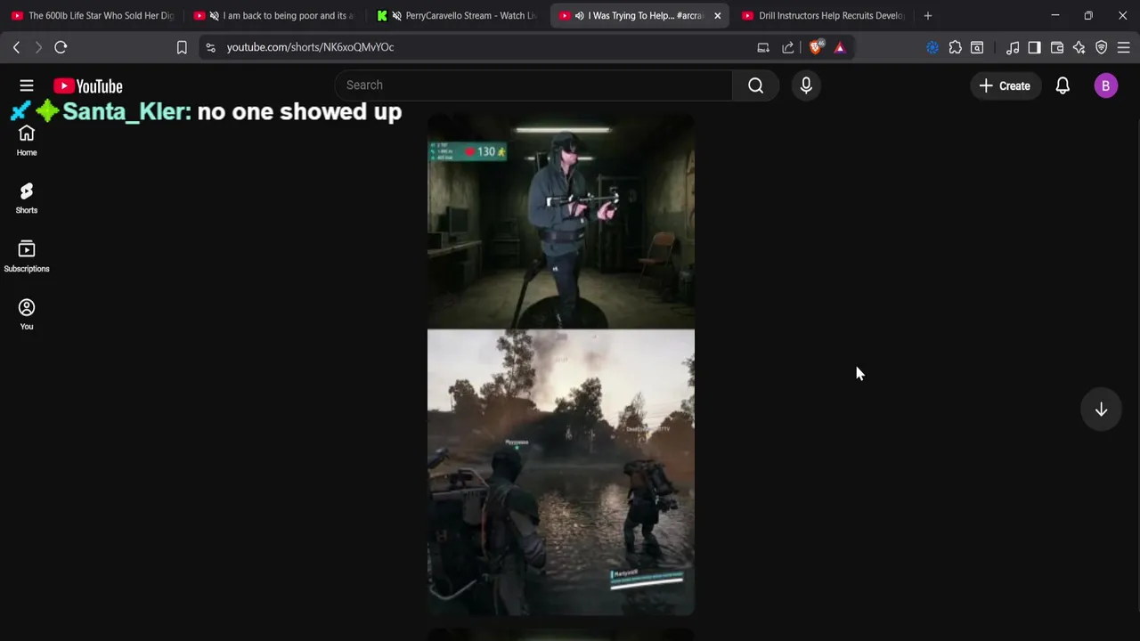Click the YouTube search field
The image size is (1140, 641).
point(533,85)
